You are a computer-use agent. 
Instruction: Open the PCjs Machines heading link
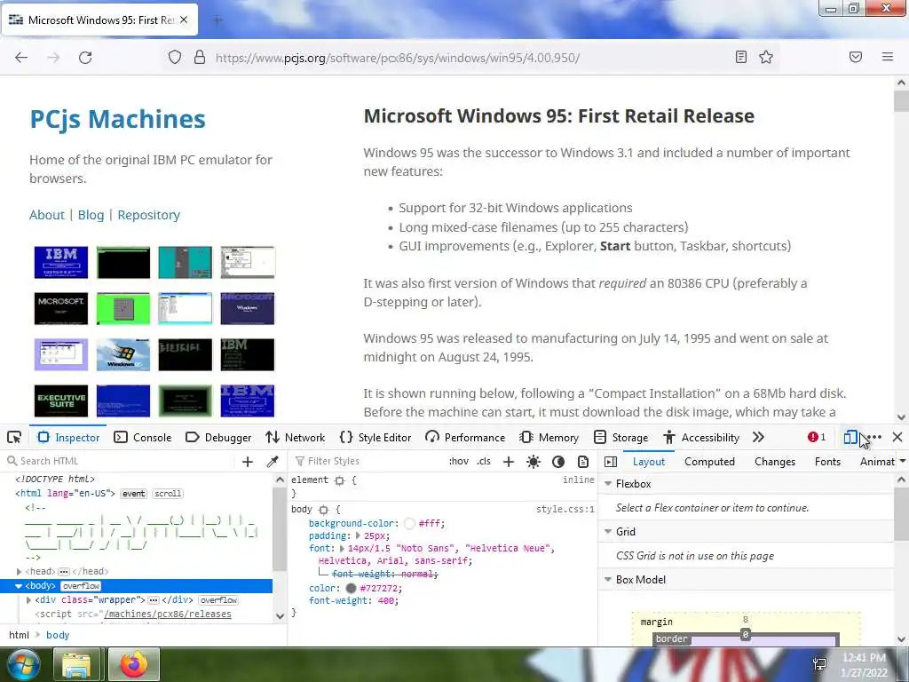pos(118,119)
